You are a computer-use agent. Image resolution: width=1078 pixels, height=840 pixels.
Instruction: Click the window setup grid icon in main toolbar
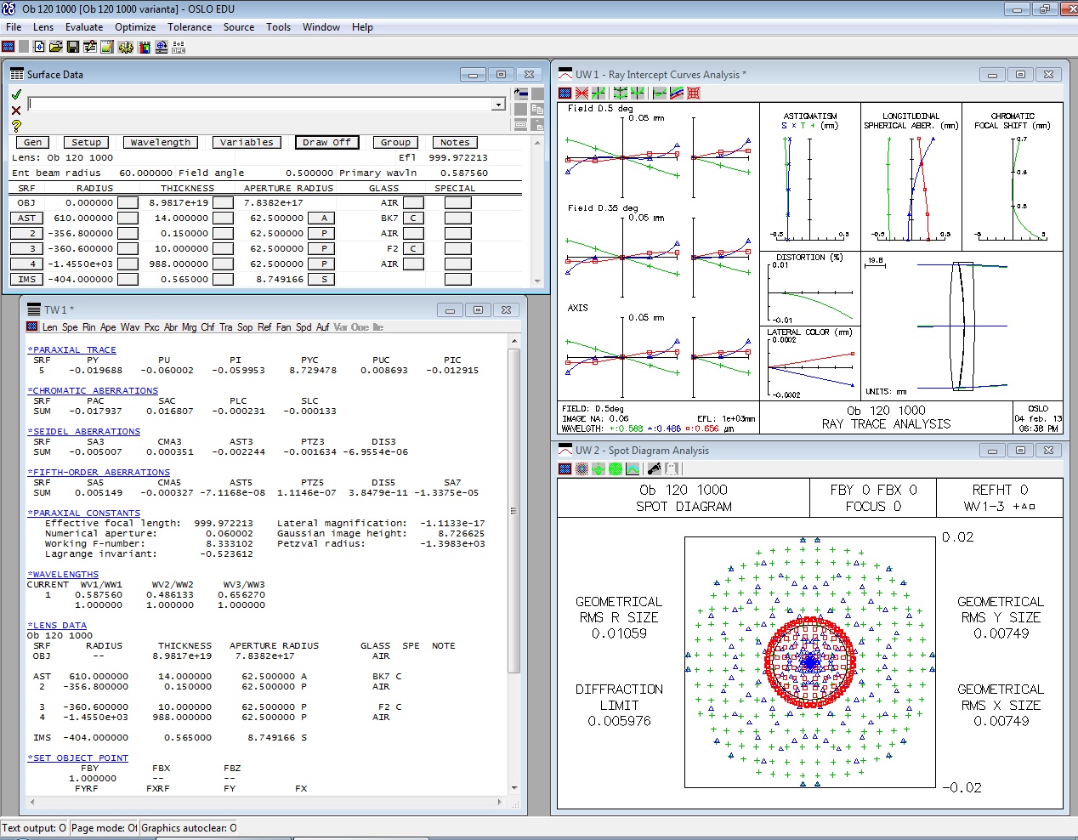(x=8, y=47)
